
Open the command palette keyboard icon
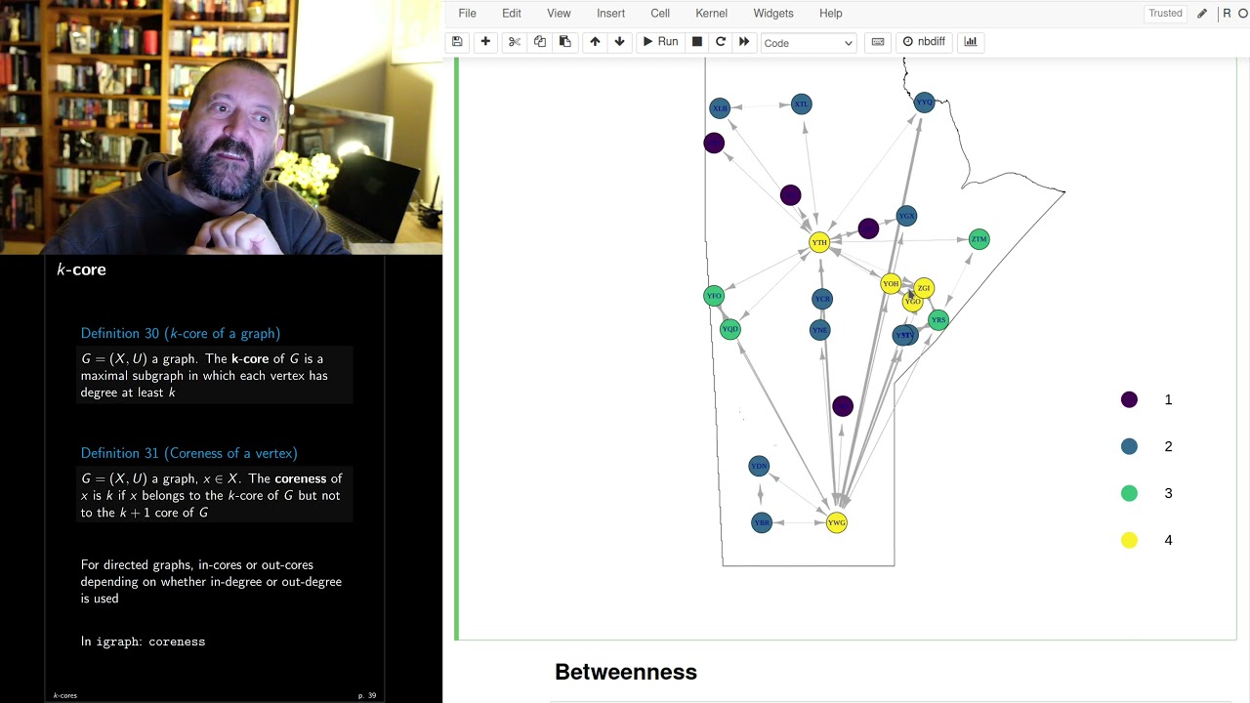click(x=878, y=42)
